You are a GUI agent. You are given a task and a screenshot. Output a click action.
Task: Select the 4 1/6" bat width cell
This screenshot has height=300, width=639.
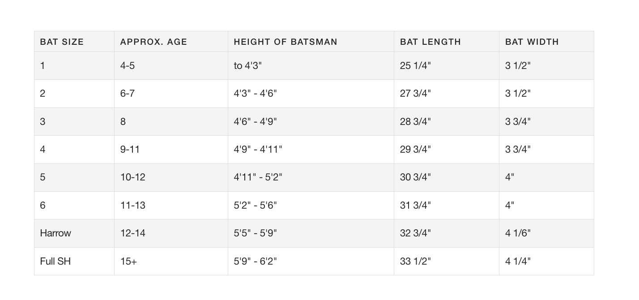point(546,233)
